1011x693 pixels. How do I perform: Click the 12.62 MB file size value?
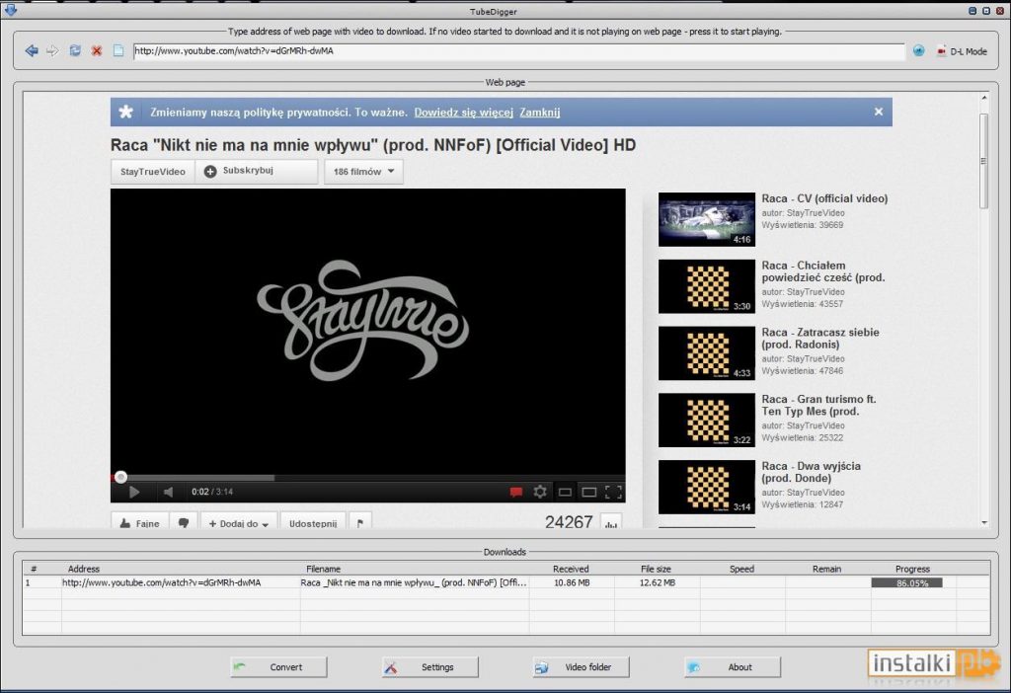(658, 582)
